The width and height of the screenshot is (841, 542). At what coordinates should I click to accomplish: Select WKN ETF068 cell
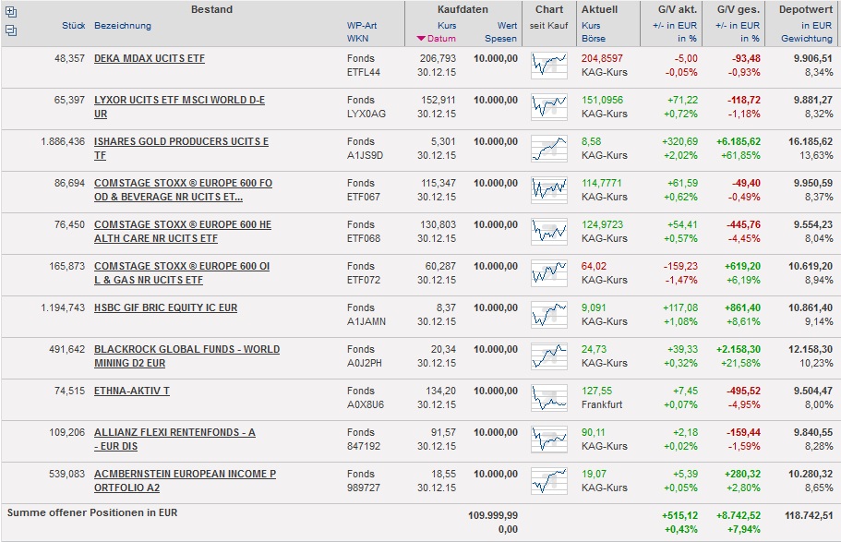point(363,238)
